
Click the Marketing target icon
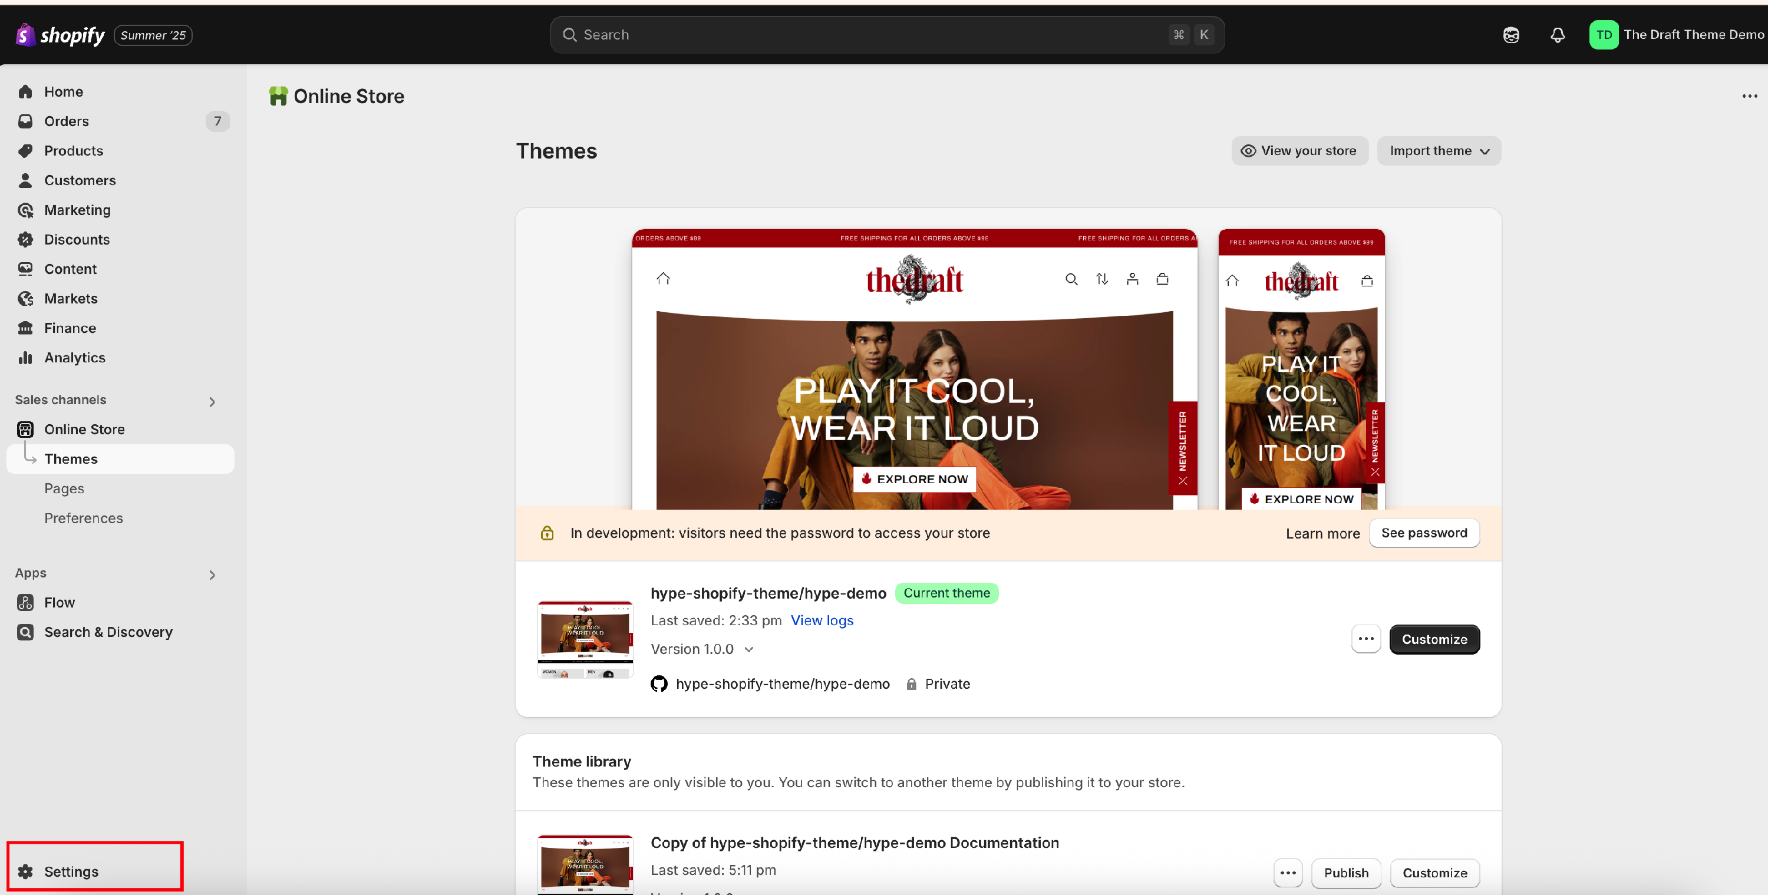25,210
